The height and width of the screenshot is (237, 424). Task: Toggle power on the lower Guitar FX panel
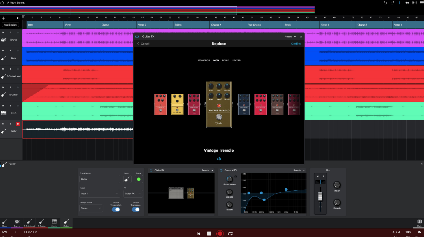(x=151, y=171)
